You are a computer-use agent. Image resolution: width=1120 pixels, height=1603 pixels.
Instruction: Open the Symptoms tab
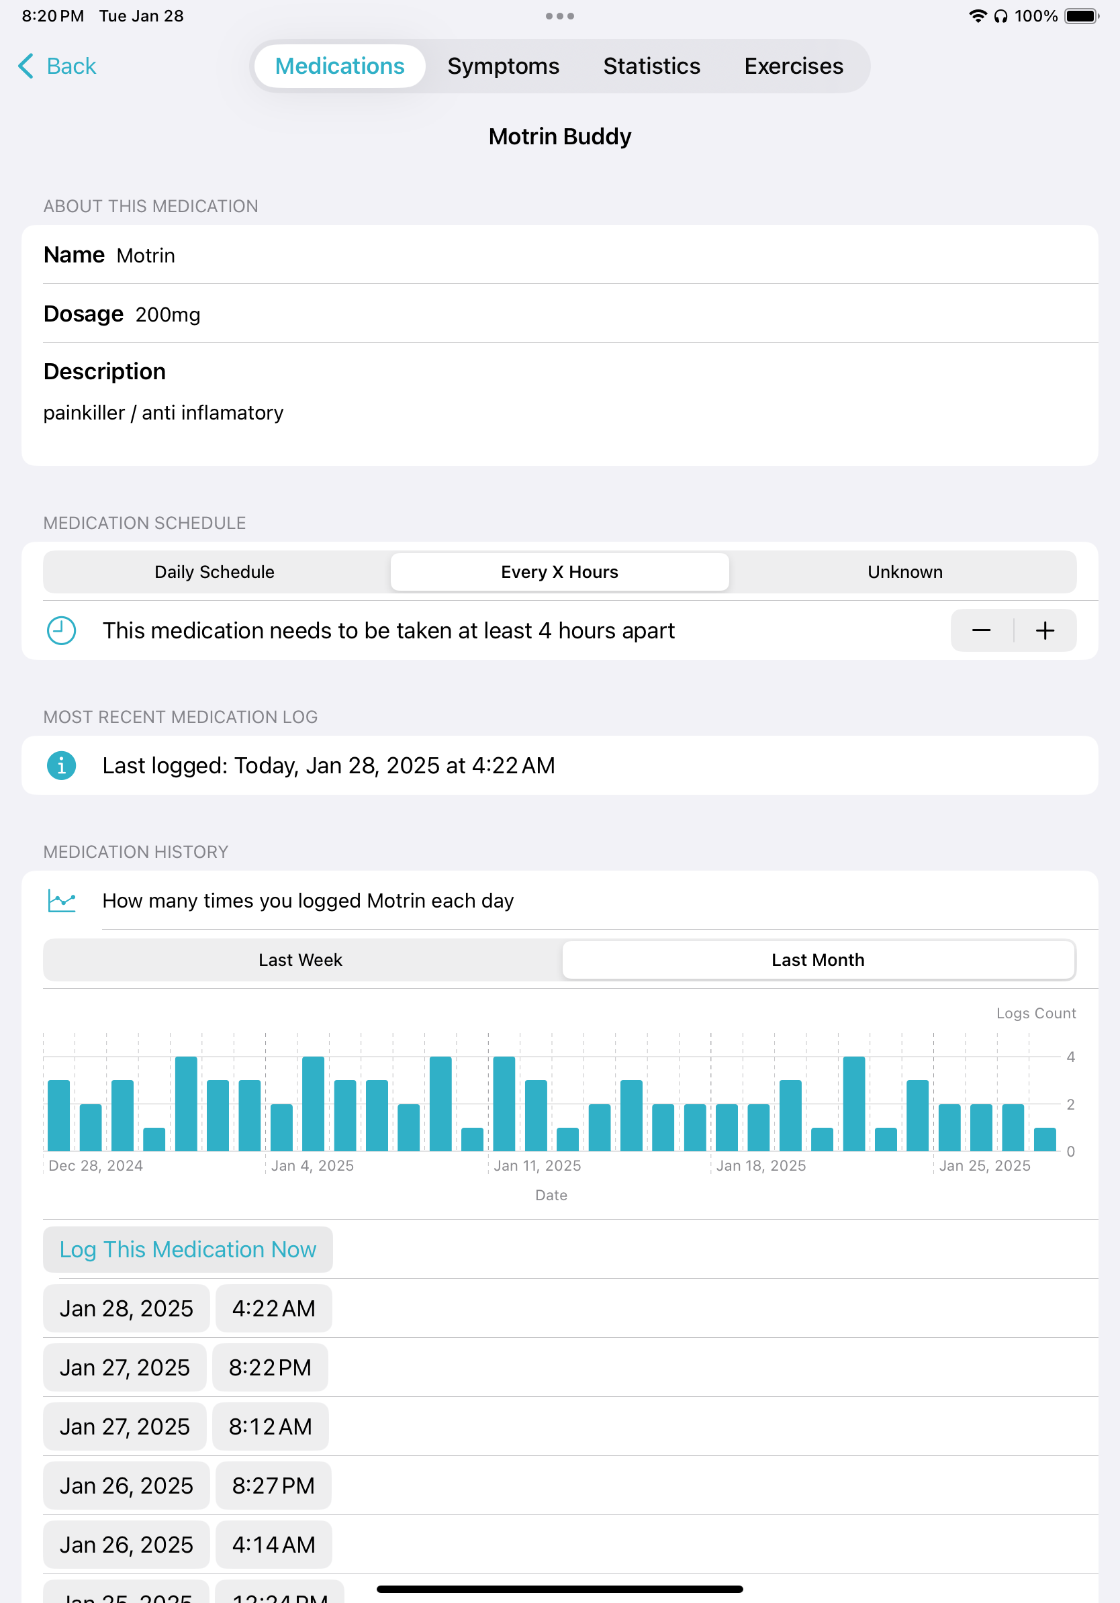pos(503,66)
